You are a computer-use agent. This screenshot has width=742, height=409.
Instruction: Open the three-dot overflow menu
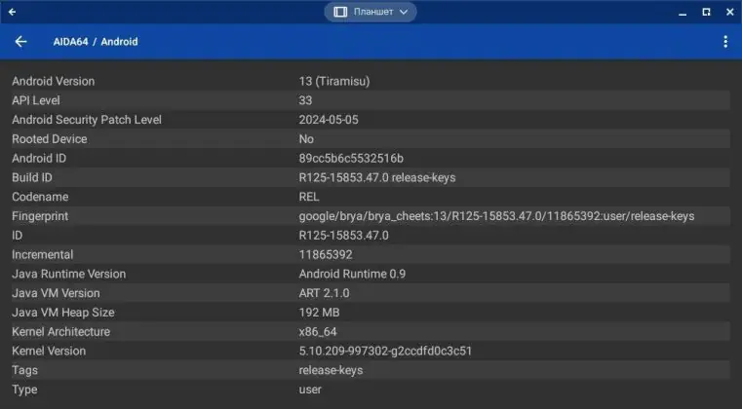[725, 42]
